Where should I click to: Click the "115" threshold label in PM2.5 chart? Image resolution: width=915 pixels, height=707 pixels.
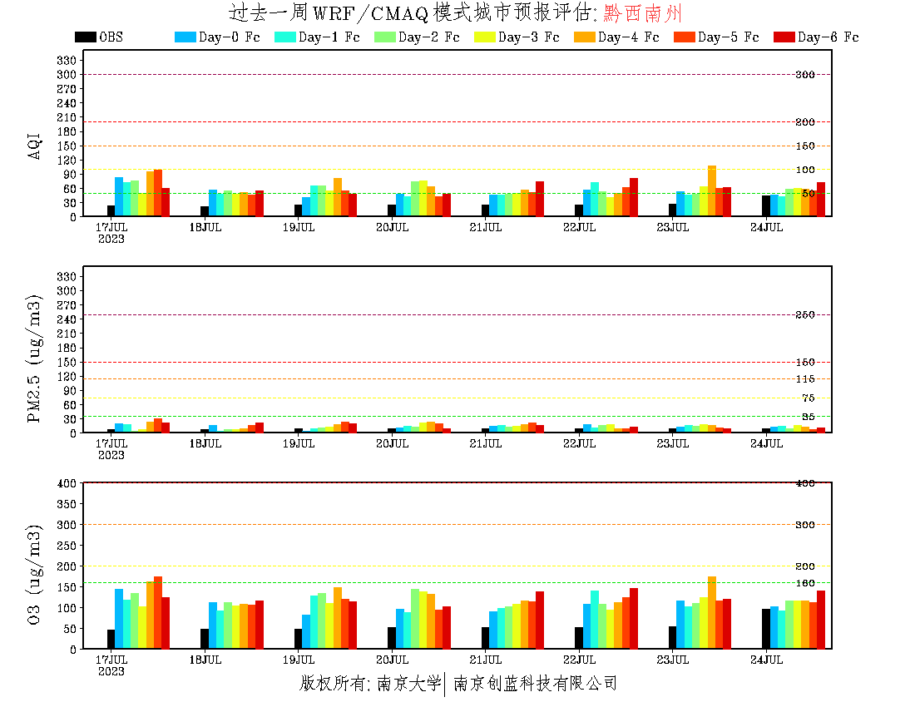[805, 379]
